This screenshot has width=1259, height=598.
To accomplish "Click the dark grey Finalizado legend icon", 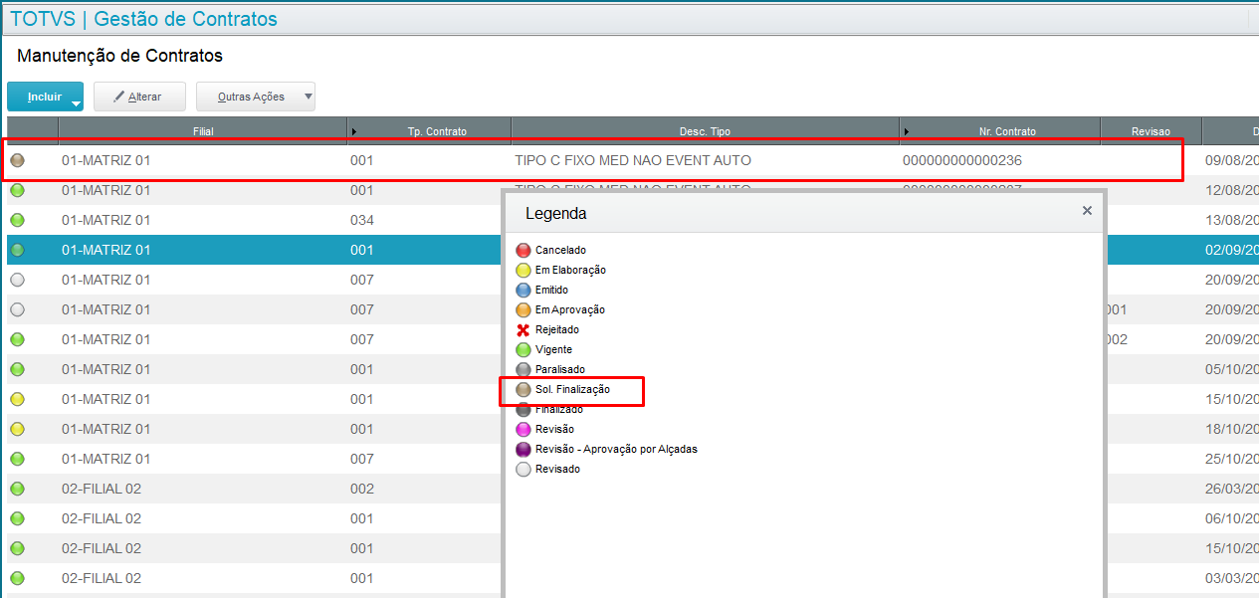I will [x=524, y=410].
